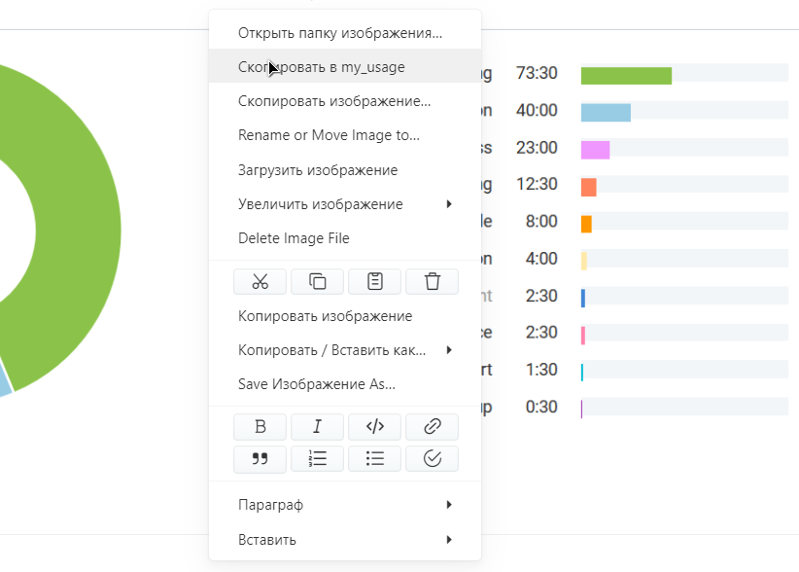Choose "Delete Image File" from the context menu
The height and width of the screenshot is (572, 799).
(x=294, y=238)
